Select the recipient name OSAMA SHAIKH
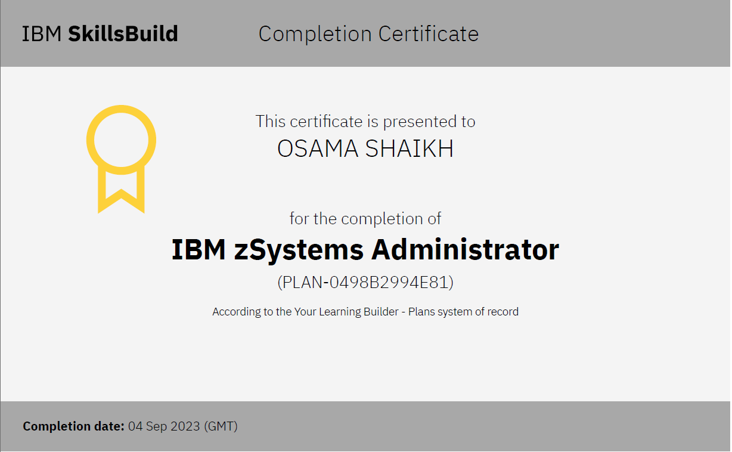This screenshot has height=452, width=732. point(365,149)
